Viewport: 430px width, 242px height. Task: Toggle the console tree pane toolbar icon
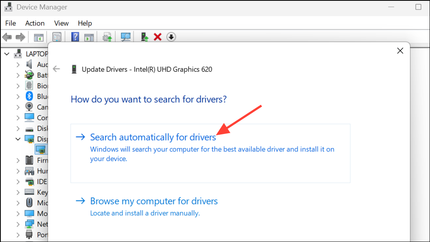tap(39, 37)
